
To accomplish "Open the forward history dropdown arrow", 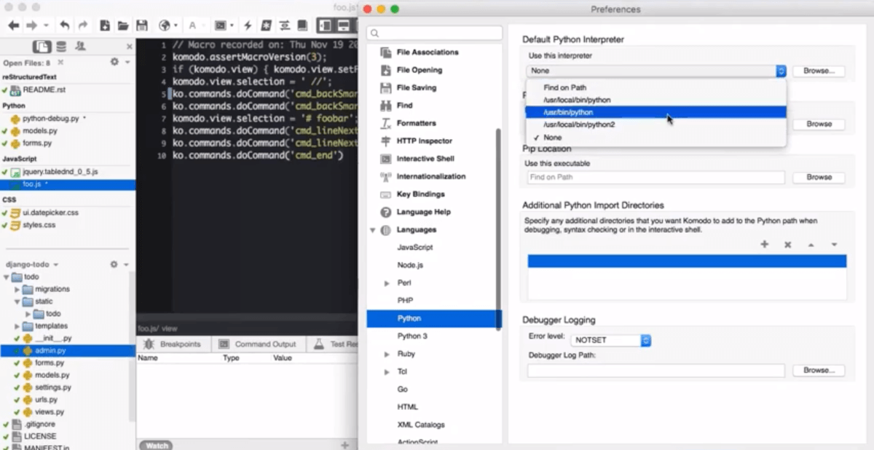I will click(x=46, y=25).
